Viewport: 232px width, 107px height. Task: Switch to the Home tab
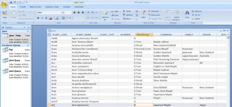coord(13,7)
